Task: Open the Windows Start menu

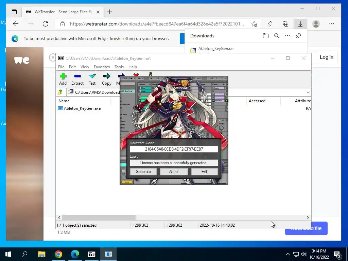Action: 8,254
